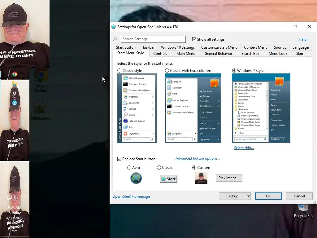Open the Customize Start Menu tab
The width and height of the screenshot is (317, 238).
tap(219, 47)
